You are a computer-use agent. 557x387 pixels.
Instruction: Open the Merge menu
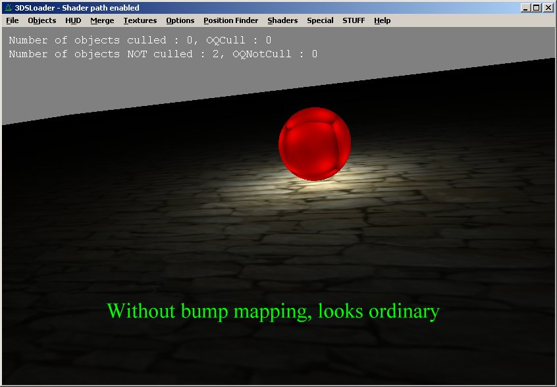pyautogui.click(x=102, y=20)
